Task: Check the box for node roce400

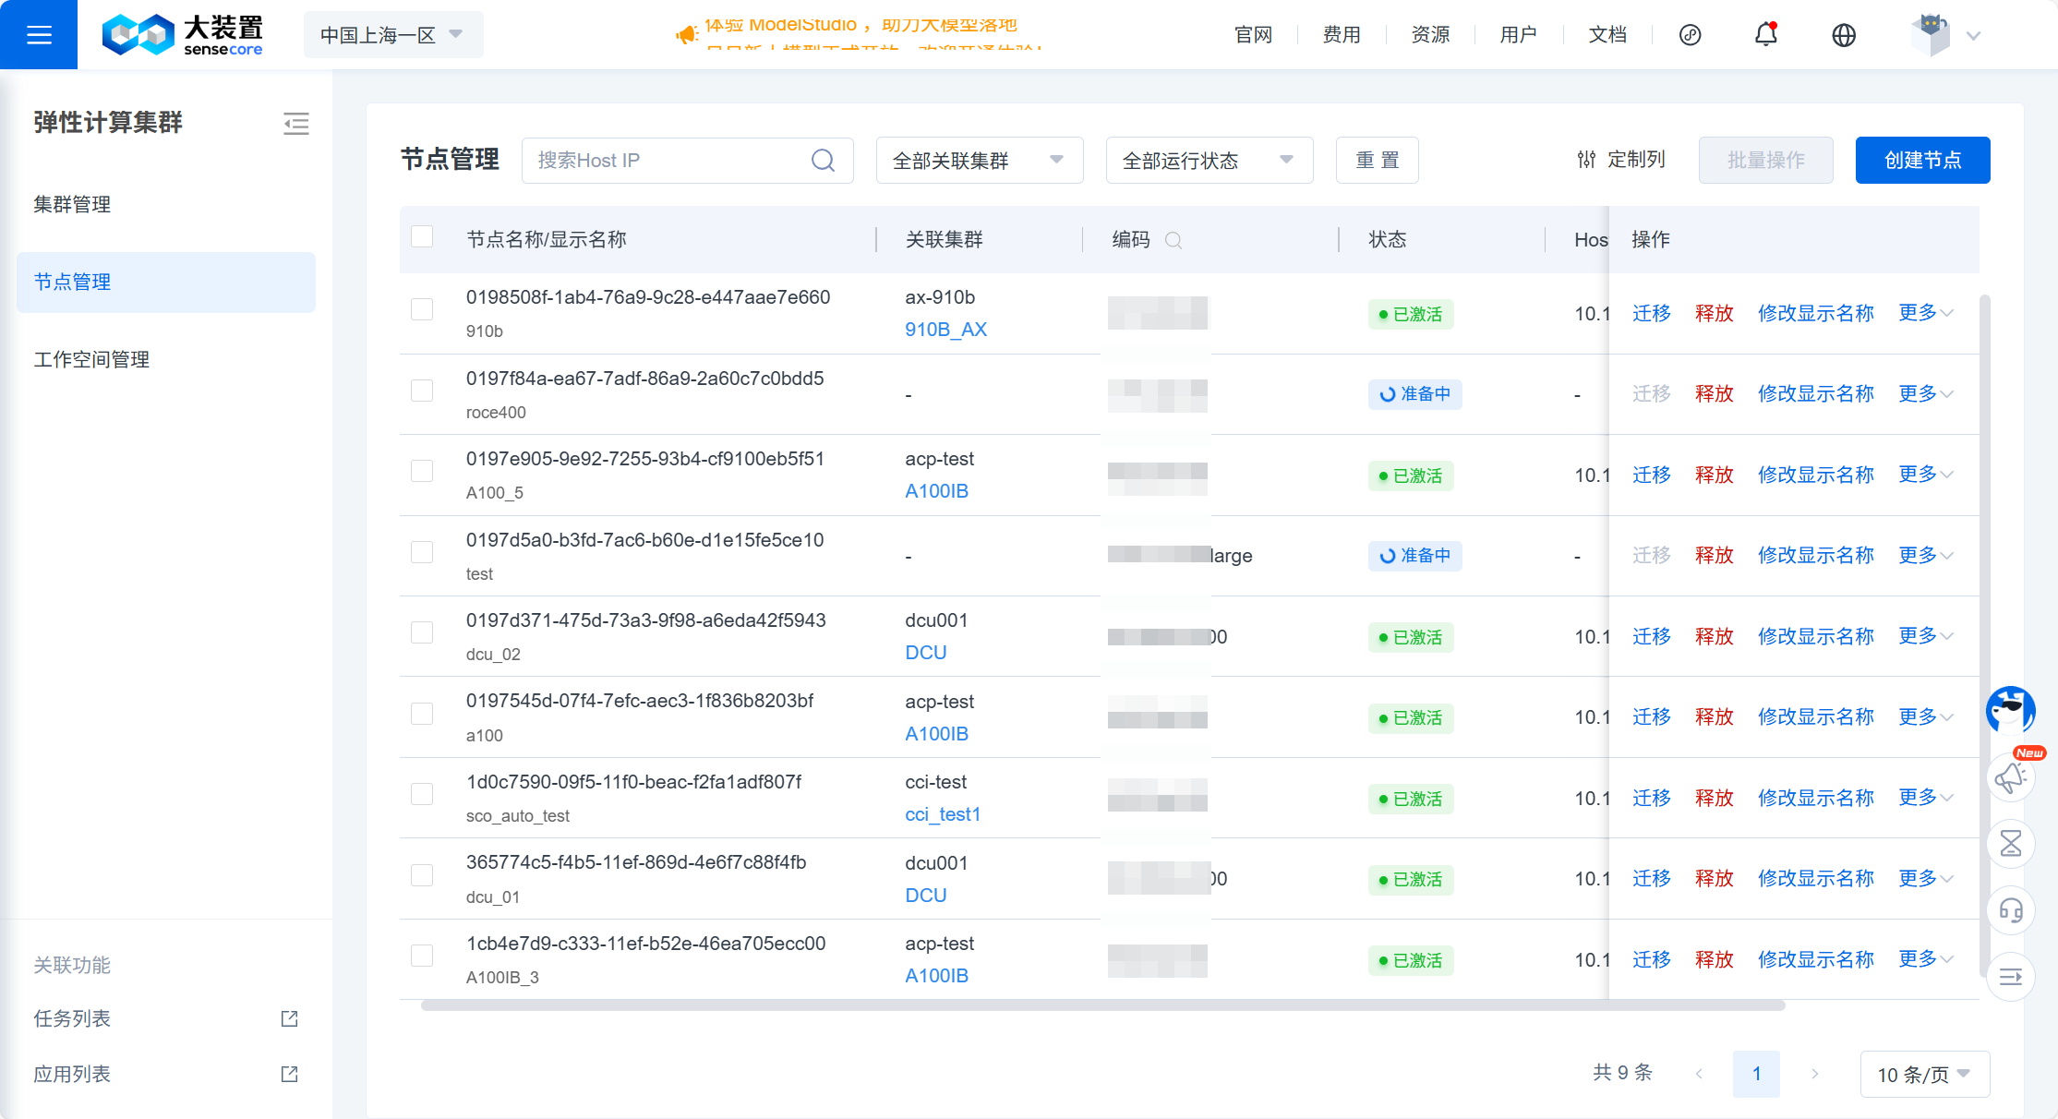Action: 422,391
